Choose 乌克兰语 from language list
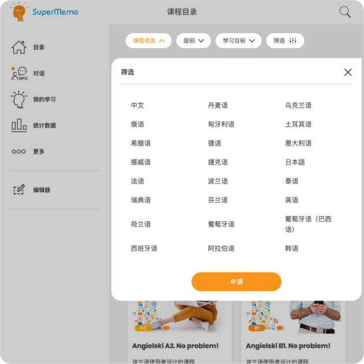This screenshot has width=364, height=364. (298, 105)
